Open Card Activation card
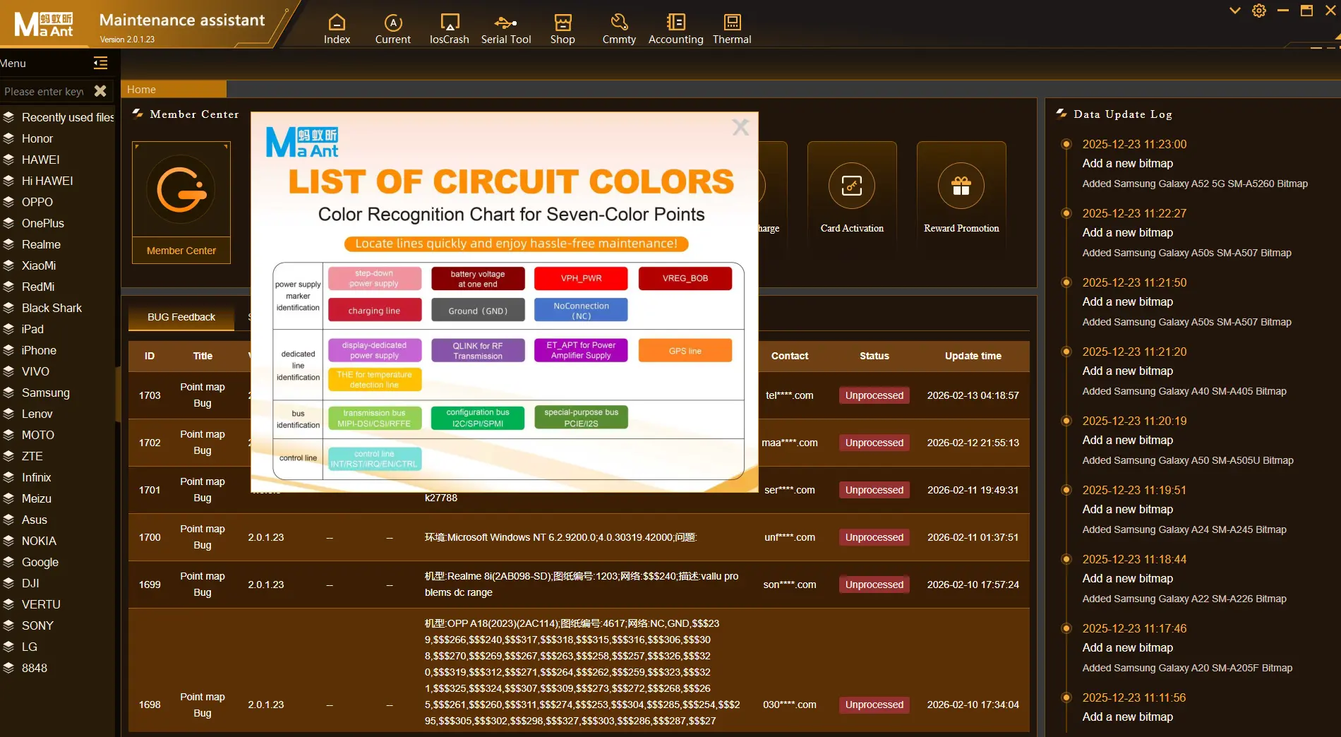1341x737 pixels. coord(852,195)
